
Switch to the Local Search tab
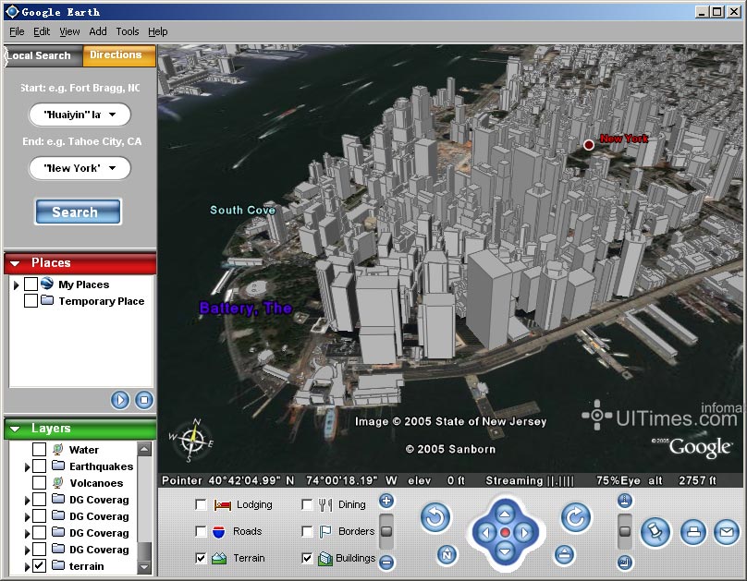coord(43,55)
